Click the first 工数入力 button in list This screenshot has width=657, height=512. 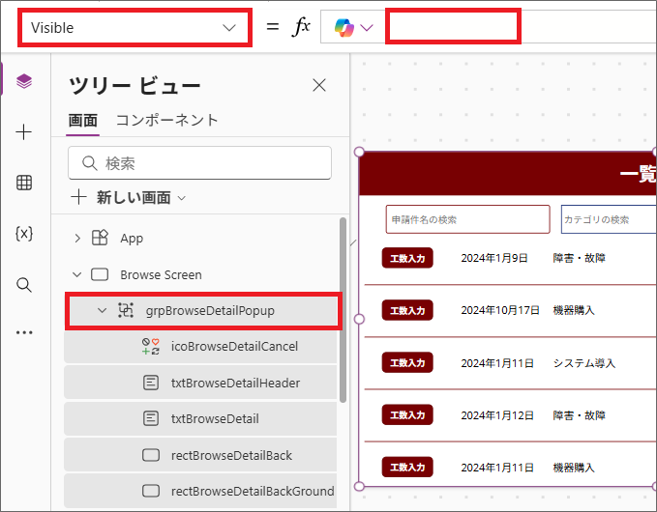[407, 258]
